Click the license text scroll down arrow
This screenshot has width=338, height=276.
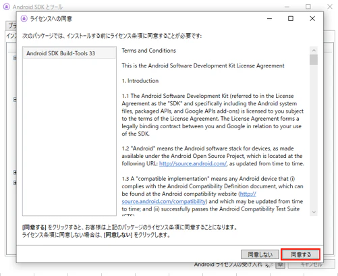pyautogui.click(x=314, y=212)
